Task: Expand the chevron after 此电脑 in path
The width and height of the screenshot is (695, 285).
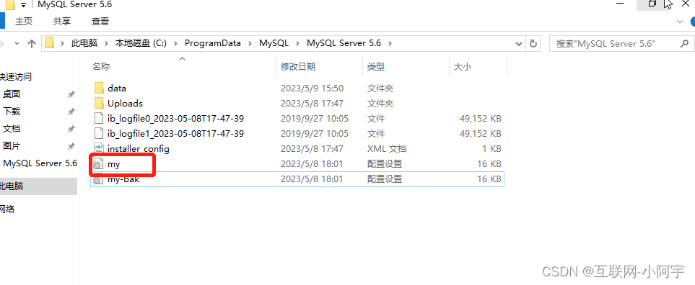Action: 106,43
